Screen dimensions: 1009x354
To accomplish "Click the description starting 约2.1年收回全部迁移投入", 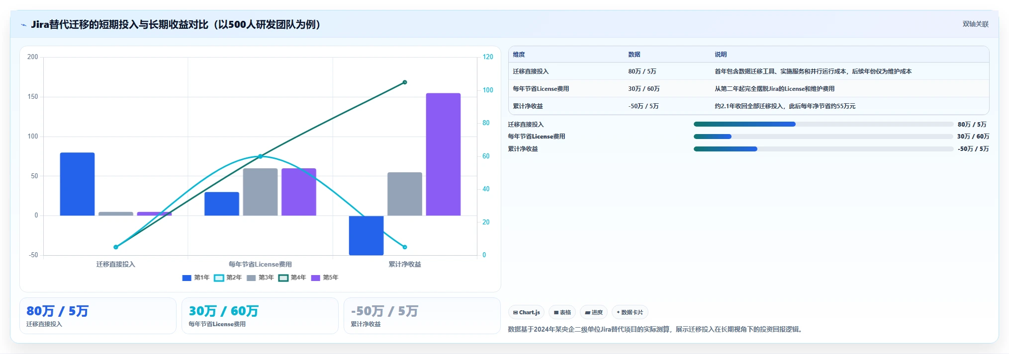I will 785,106.
